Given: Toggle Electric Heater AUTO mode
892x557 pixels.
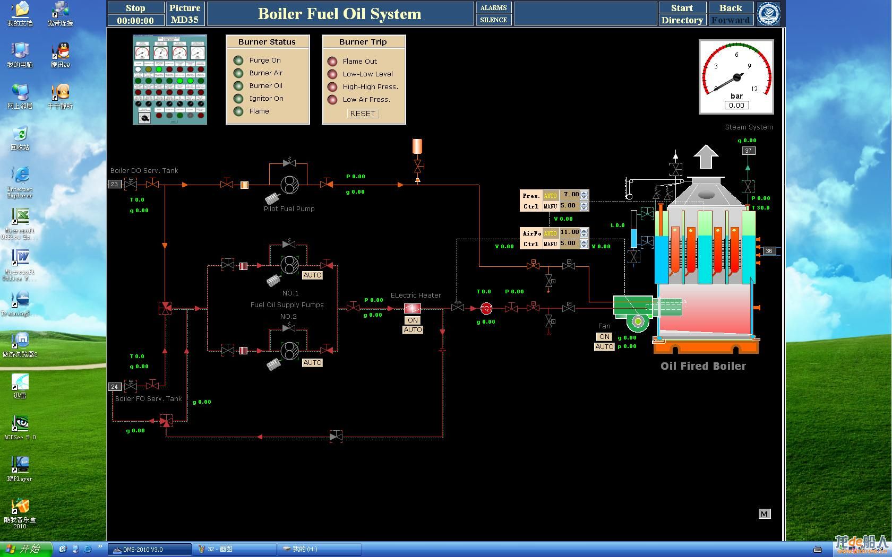Looking at the screenshot, I should coord(413,330).
